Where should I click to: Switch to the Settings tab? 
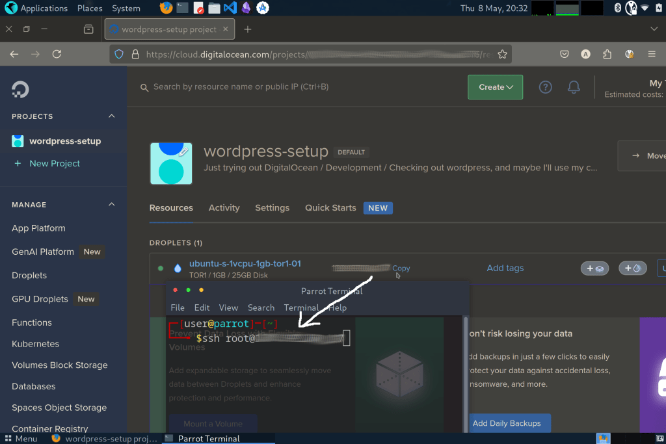(x=272, y=207)
